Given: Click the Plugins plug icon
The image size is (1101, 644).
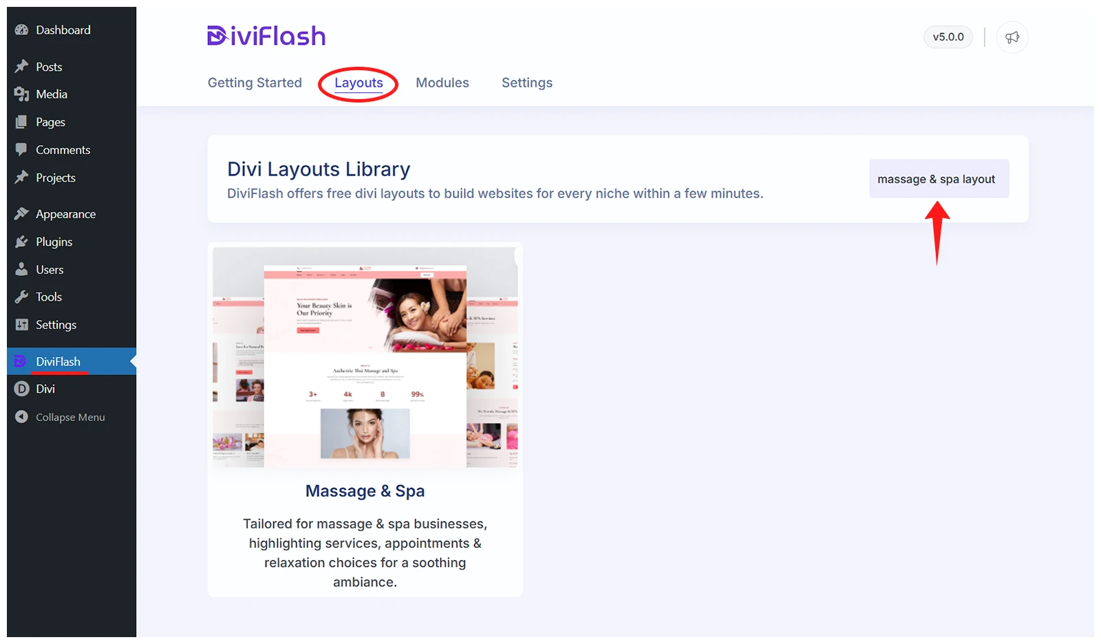Looking at the screenshot, I should point(22,242).
